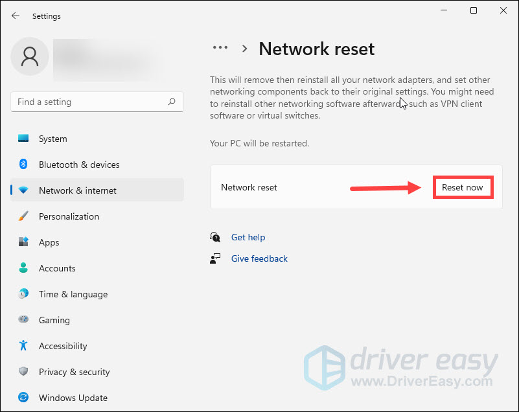Click the System monitor icon in sidebar

[24, 139]
